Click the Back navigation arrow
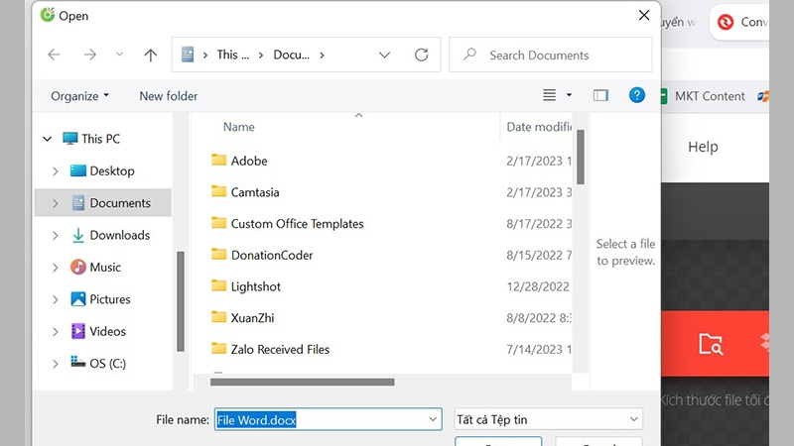The width and height of the screenshot is (794, 446). point(54,56)
